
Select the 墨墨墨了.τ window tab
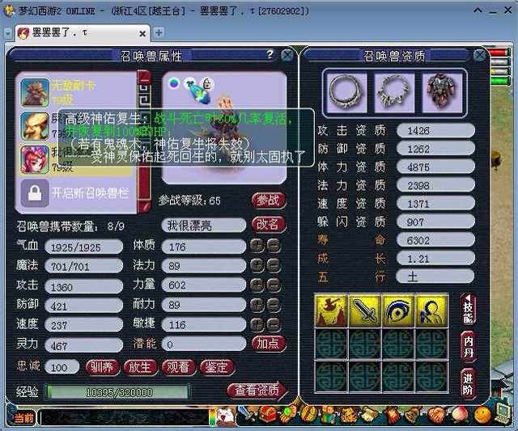pos(83,33)
